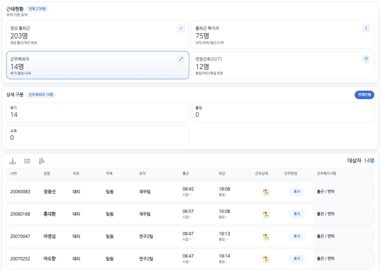Click 출근 / 연차 in 여영섭 row

pos(326,237)
